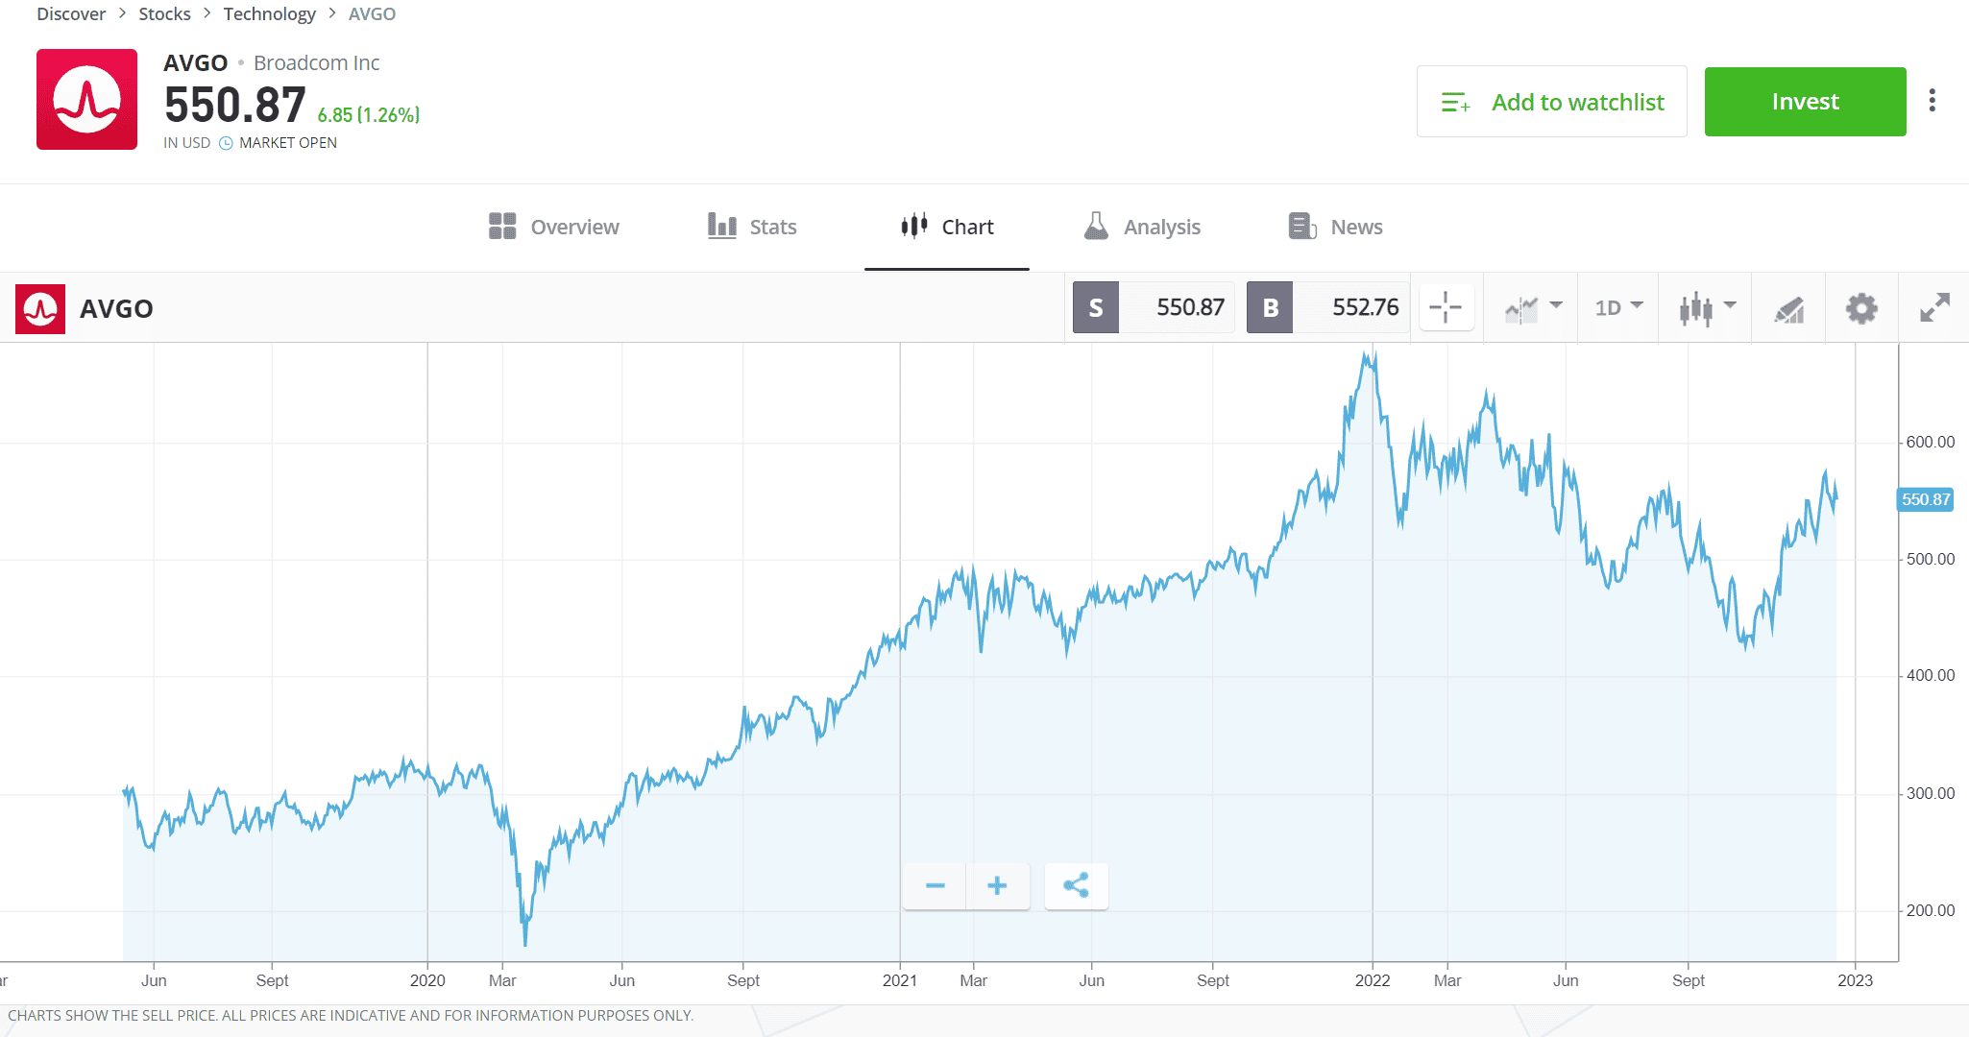Zoom in the chart with plus button
Image resolution: width=1969 pixels, height=1037 pixels.
(x=998, y=885)
